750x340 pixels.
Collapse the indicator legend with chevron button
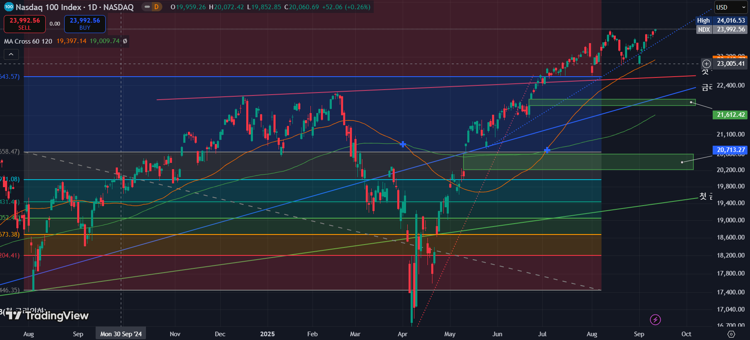point(11,54)
